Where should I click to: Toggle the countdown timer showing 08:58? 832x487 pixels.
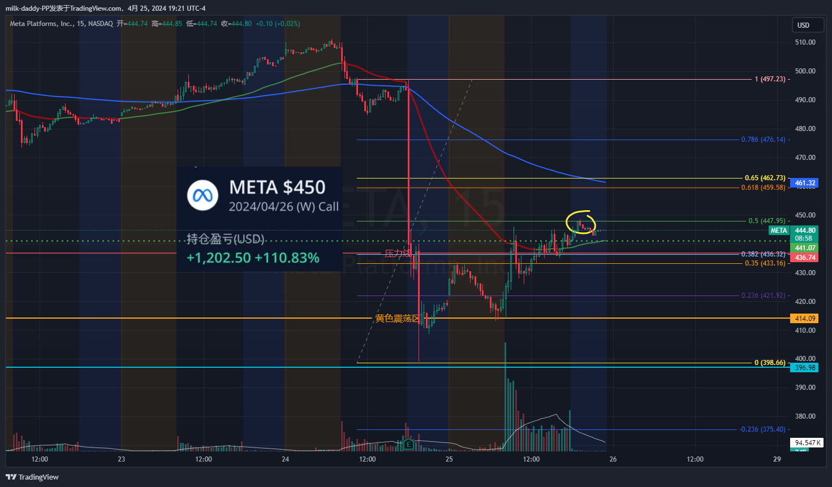pyautogui.click(x=804, y=238)
